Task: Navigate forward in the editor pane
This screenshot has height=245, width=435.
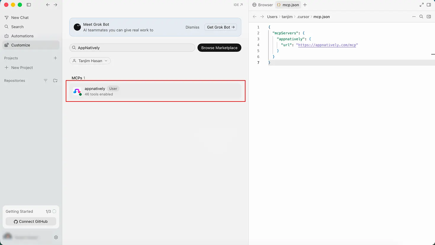Action: (262, 17)
